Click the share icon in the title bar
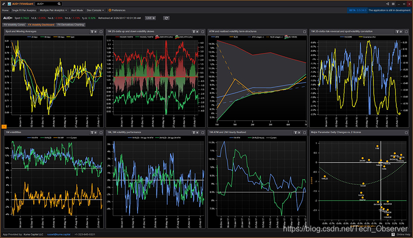Screen dimensions: 413x238 (x=388, y=4)
